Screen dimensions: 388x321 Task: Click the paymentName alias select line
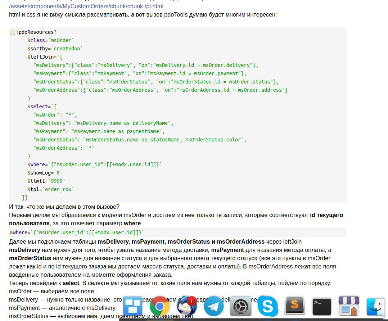(x=99, y=131)
